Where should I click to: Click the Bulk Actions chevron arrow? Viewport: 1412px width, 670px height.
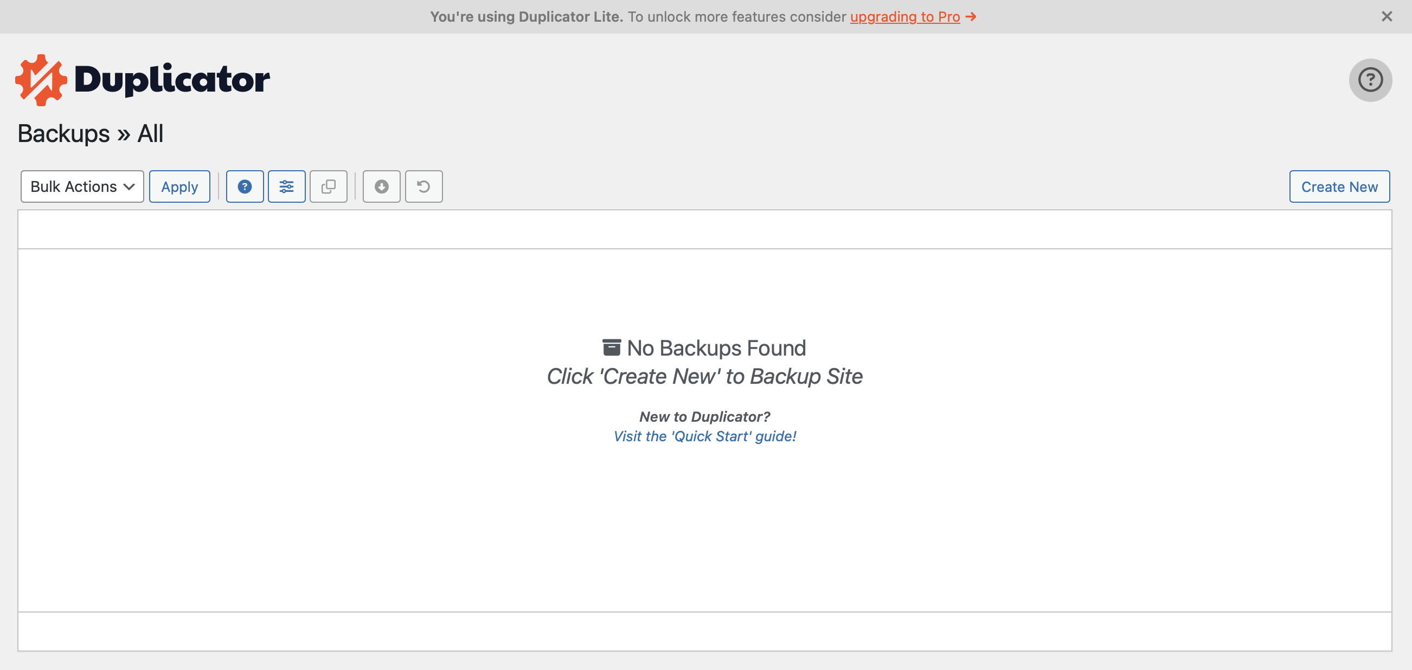[x=130, y=186]
